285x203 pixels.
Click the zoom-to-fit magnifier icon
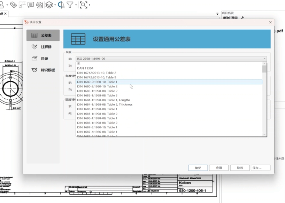point(83,5)
